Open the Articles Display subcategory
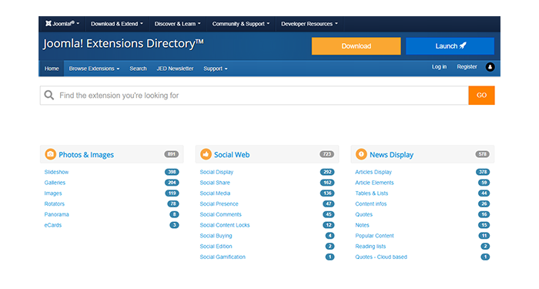 [373, 172]
